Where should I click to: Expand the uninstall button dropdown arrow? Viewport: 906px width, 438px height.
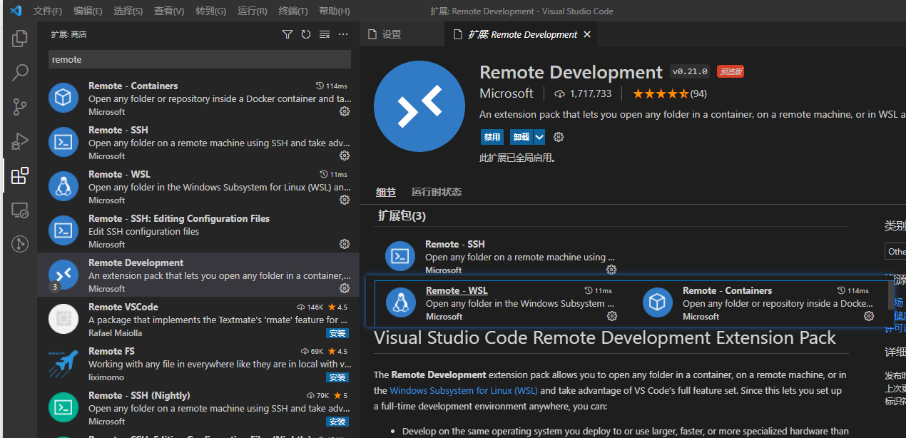tap(539, 137)
